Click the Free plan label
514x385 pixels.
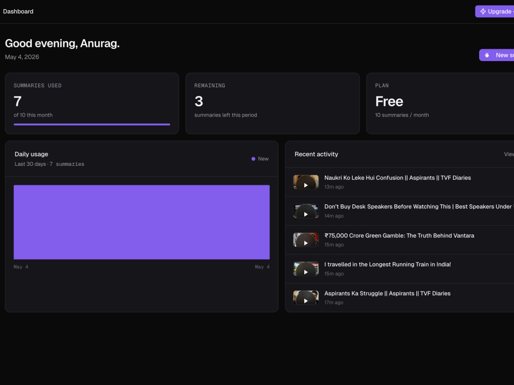pos(389,102)
